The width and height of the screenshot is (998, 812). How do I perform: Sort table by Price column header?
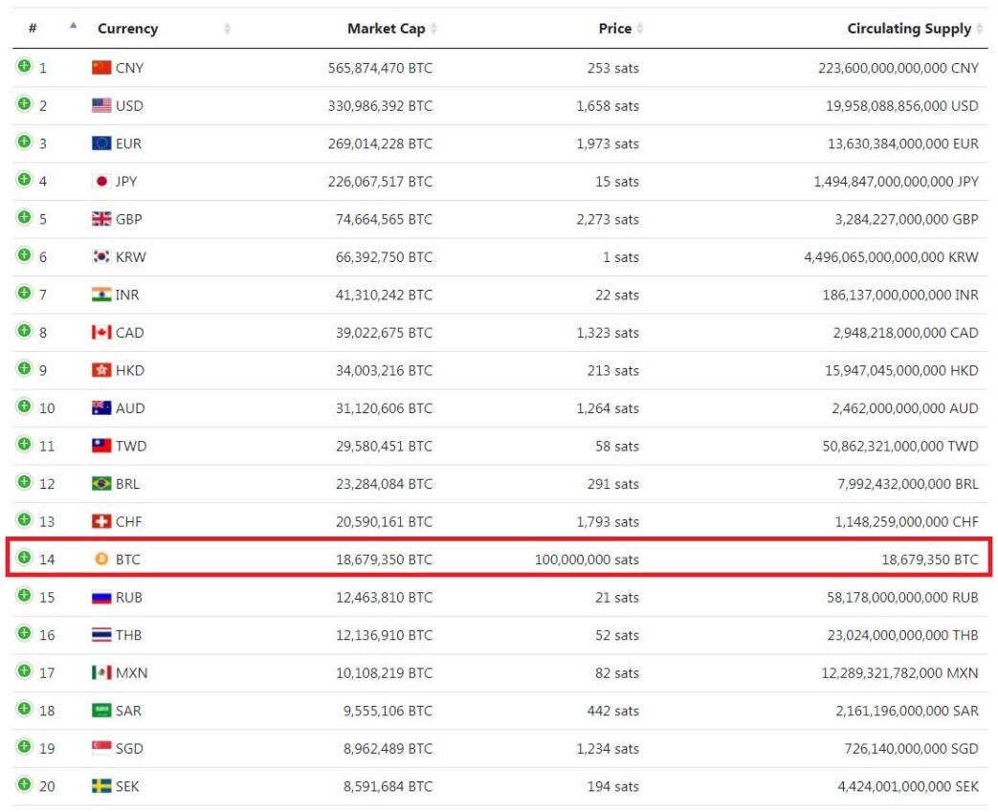[615, 29]
